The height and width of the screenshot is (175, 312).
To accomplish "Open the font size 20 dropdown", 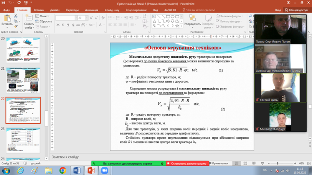I will pyautogui.click(x=87, y=18).
